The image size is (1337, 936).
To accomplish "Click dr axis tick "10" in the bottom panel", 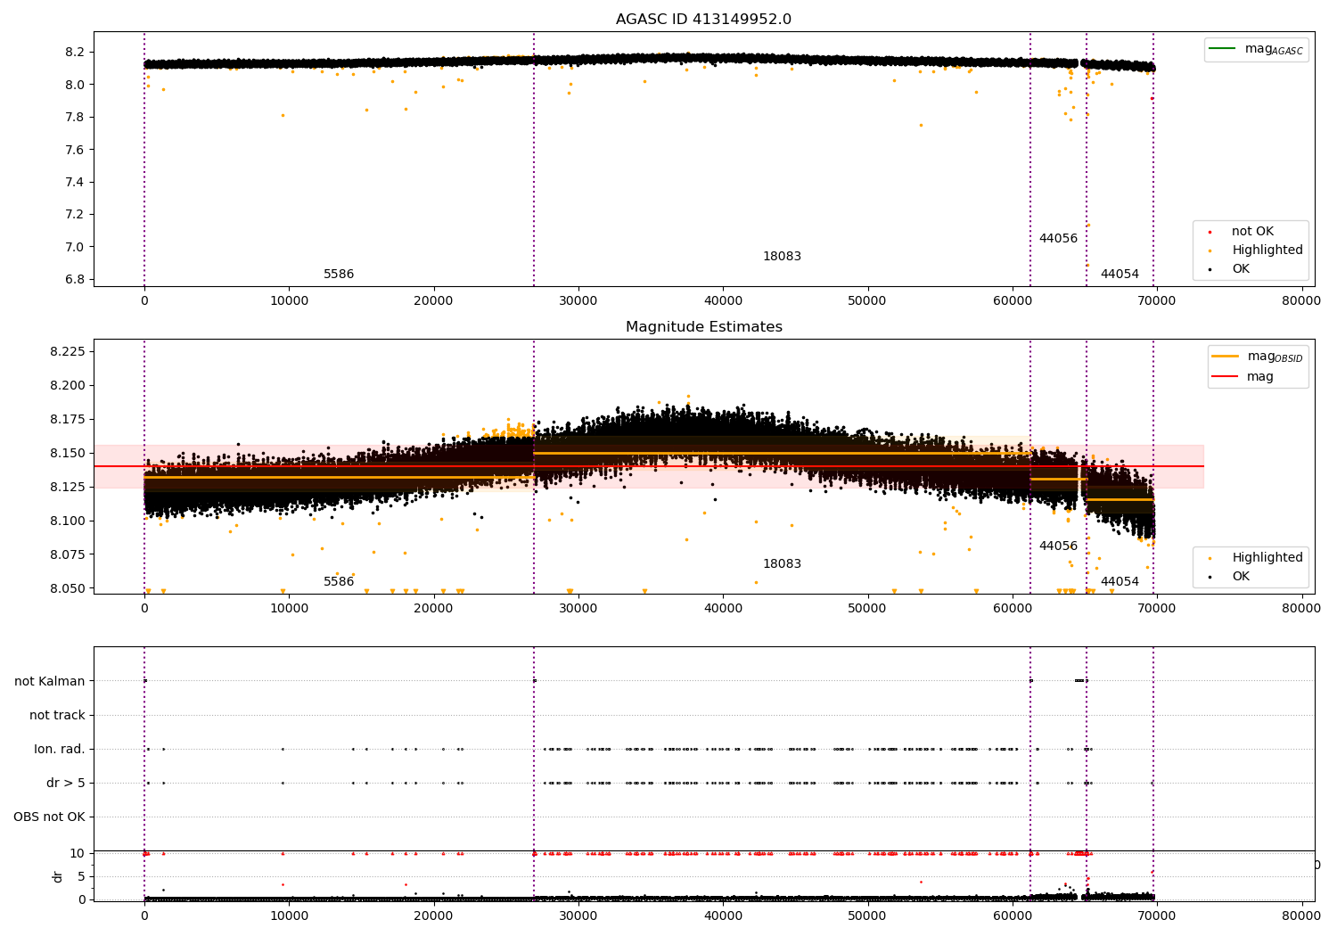I will click(x=78, y=854).
